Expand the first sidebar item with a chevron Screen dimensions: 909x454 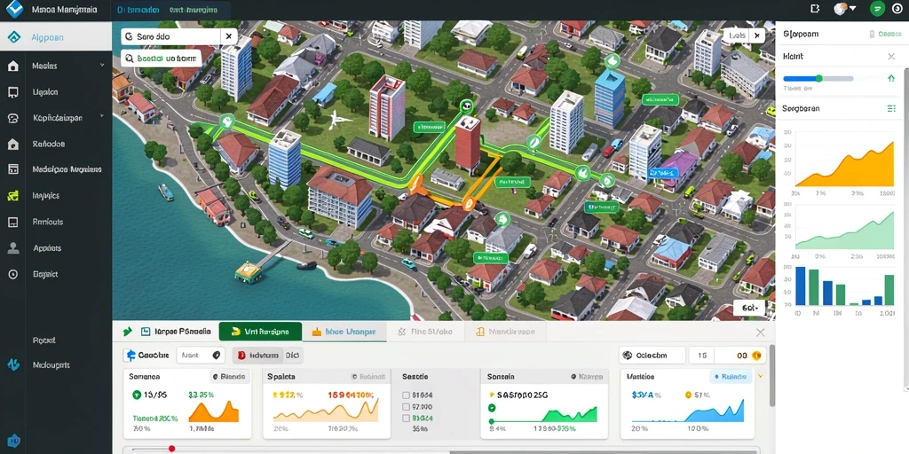(102, 66)
